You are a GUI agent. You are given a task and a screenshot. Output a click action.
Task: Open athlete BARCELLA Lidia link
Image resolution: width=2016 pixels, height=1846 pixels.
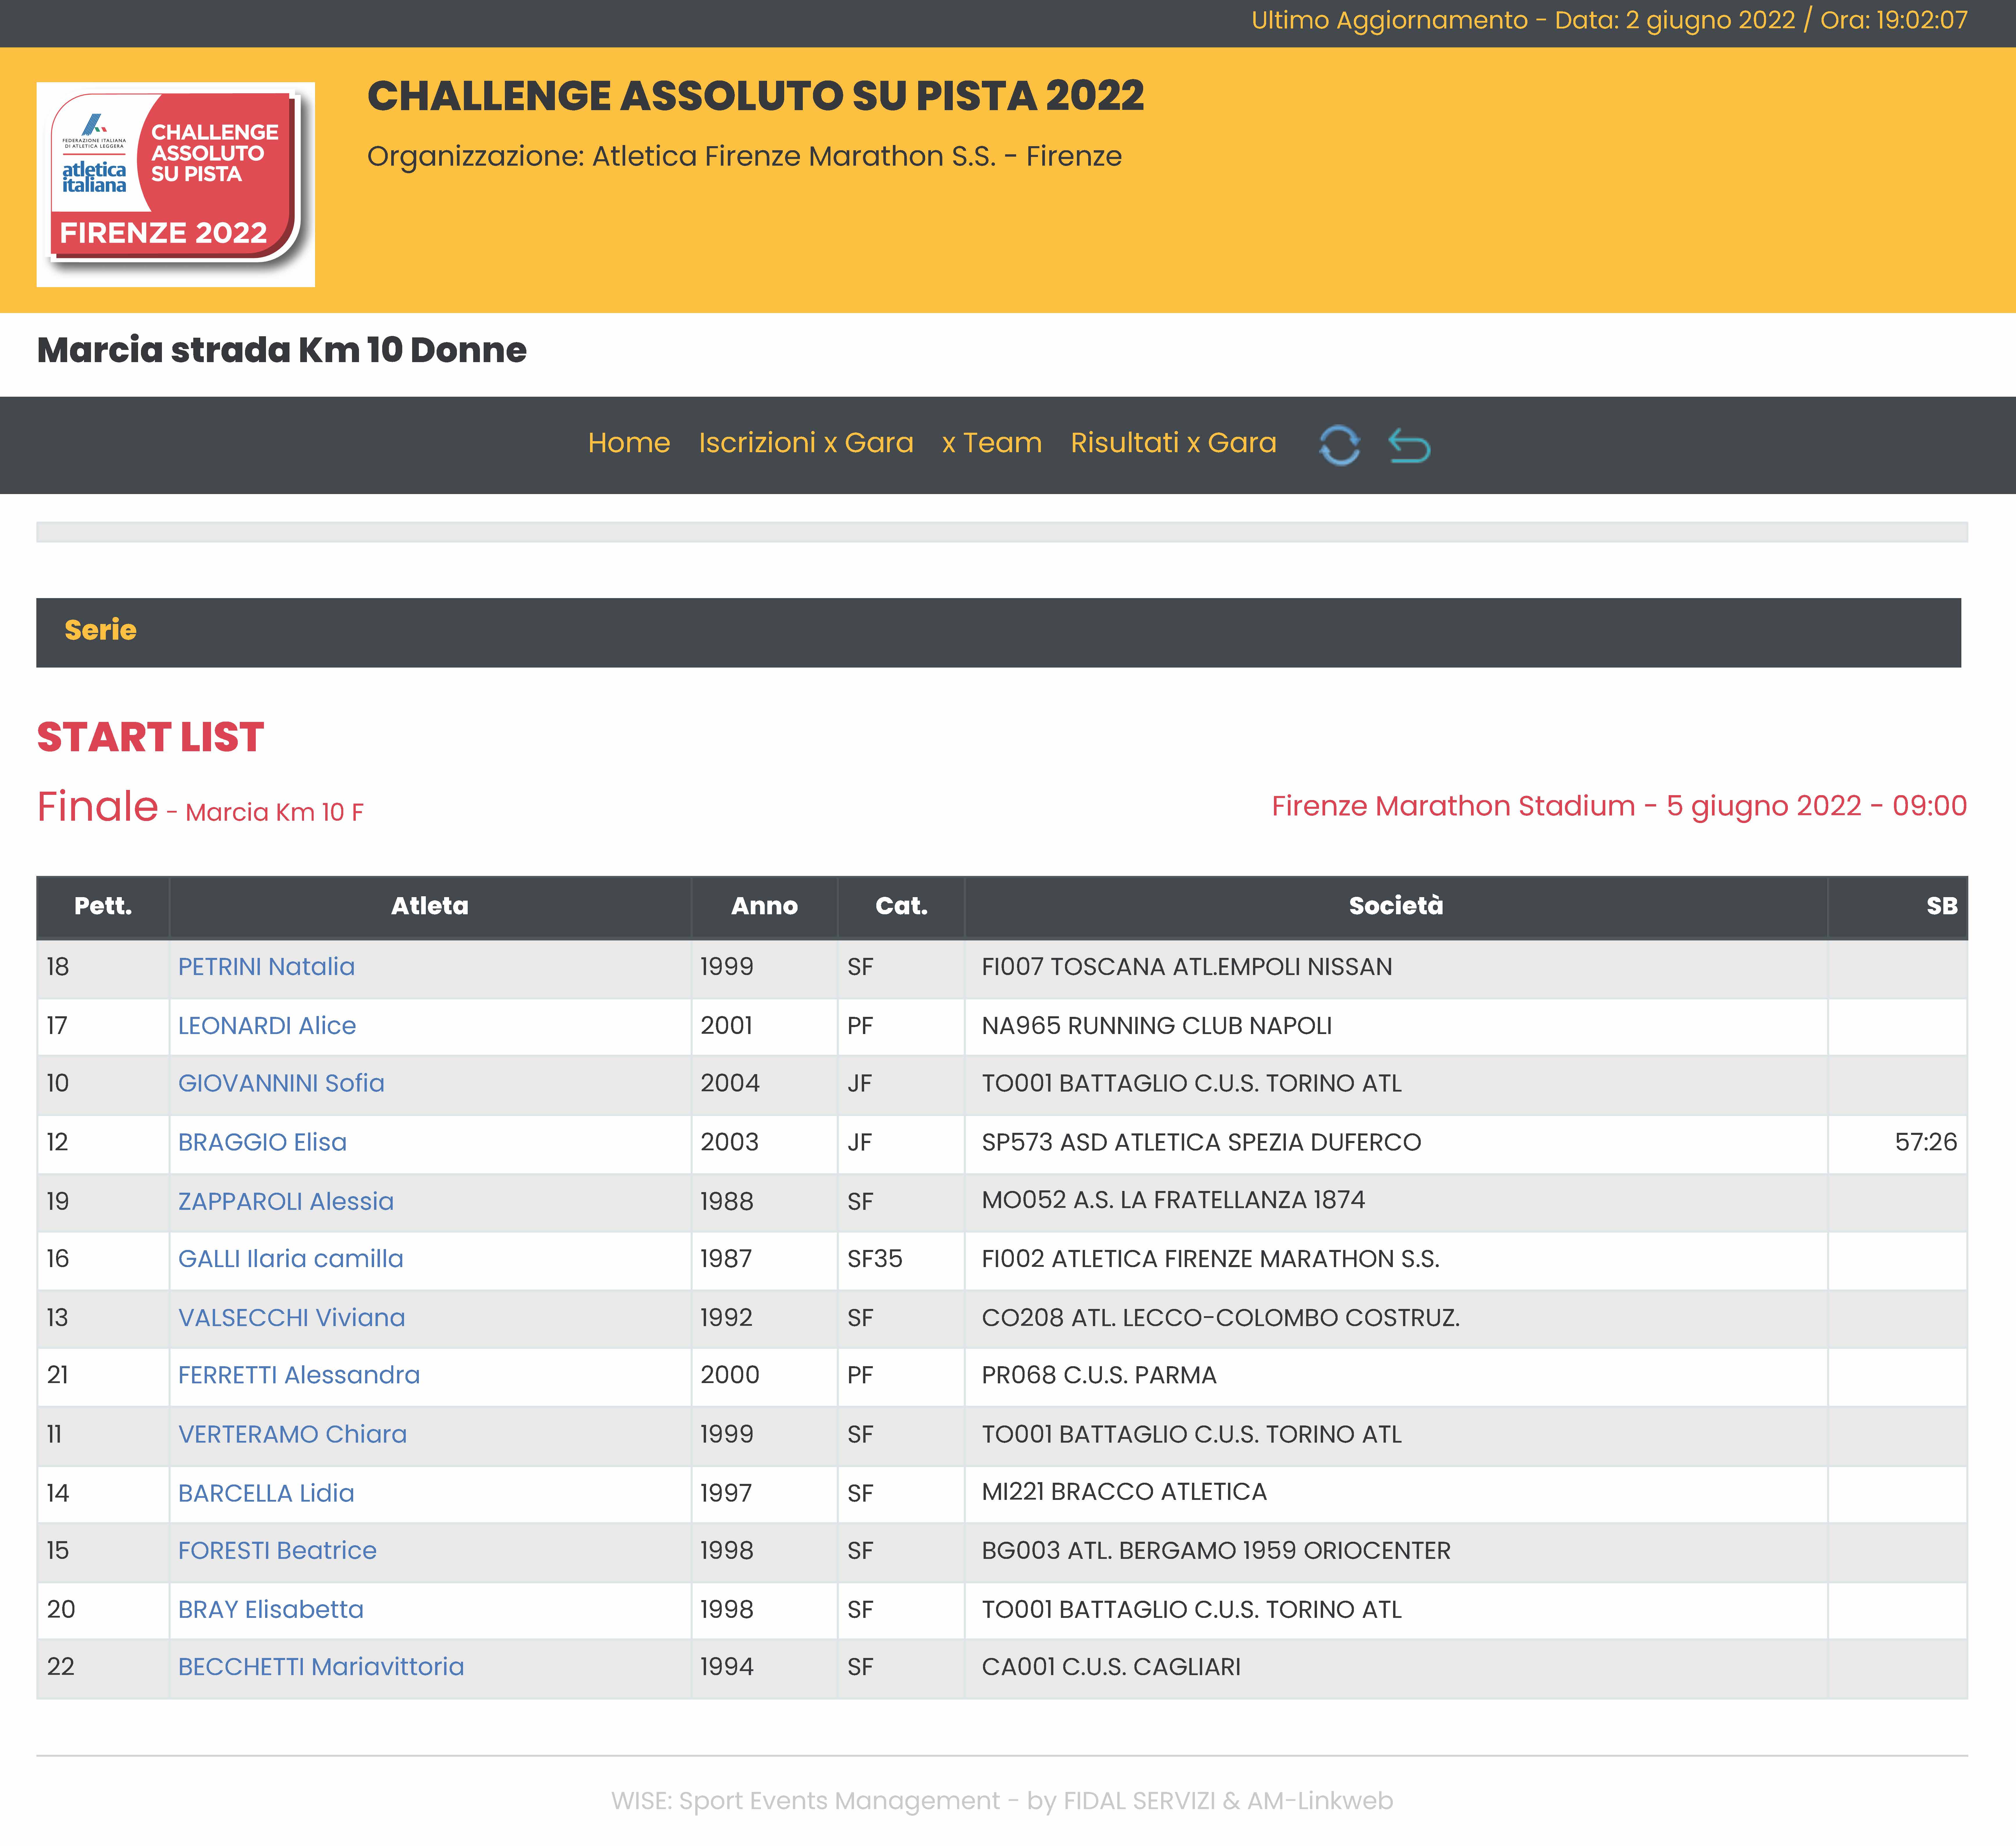266,1493
